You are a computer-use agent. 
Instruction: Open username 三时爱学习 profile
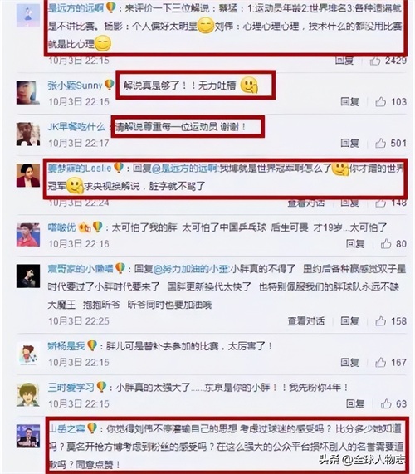71,387
